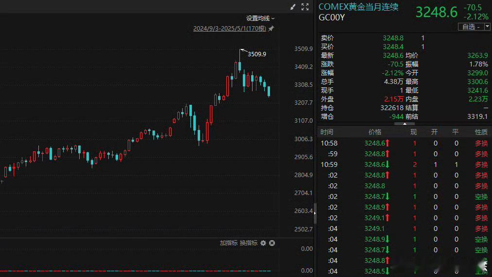The height and width of the screenshot is (277, 492).
Task: Click the 均价 value 3263.9
Action: pyautogui.click(x=477, y=55)
